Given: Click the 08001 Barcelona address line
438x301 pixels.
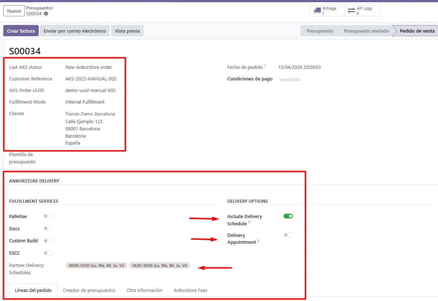Looking at the screenshot, I should (82, 129).
